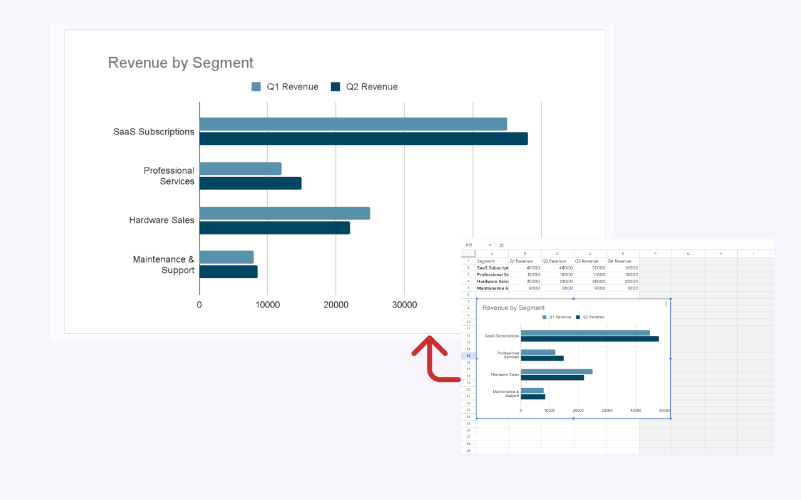Click the large chart's Revenue by Segment title

(x=181, y=62)
